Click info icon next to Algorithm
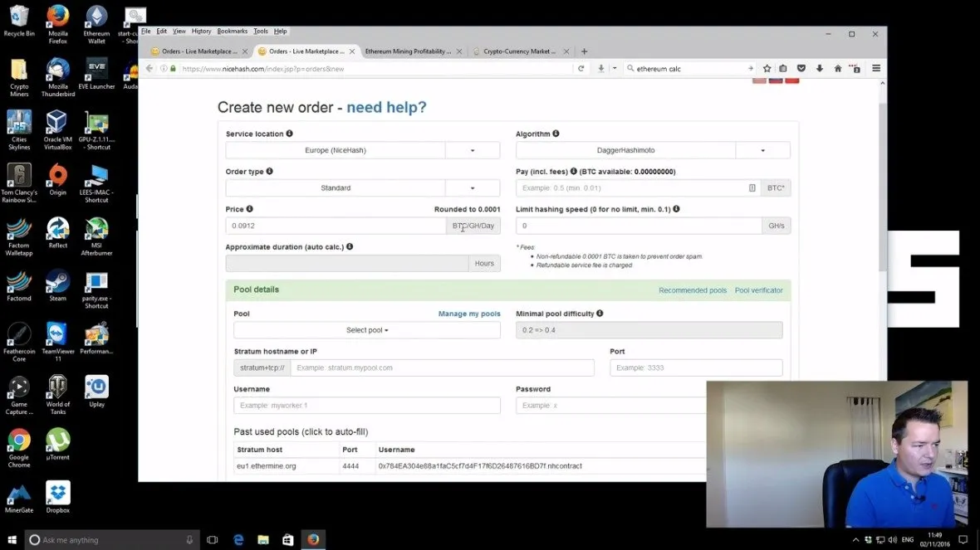The height and width of the screenshot is (550, 980). pyautogui.click(x=556, y=134)
